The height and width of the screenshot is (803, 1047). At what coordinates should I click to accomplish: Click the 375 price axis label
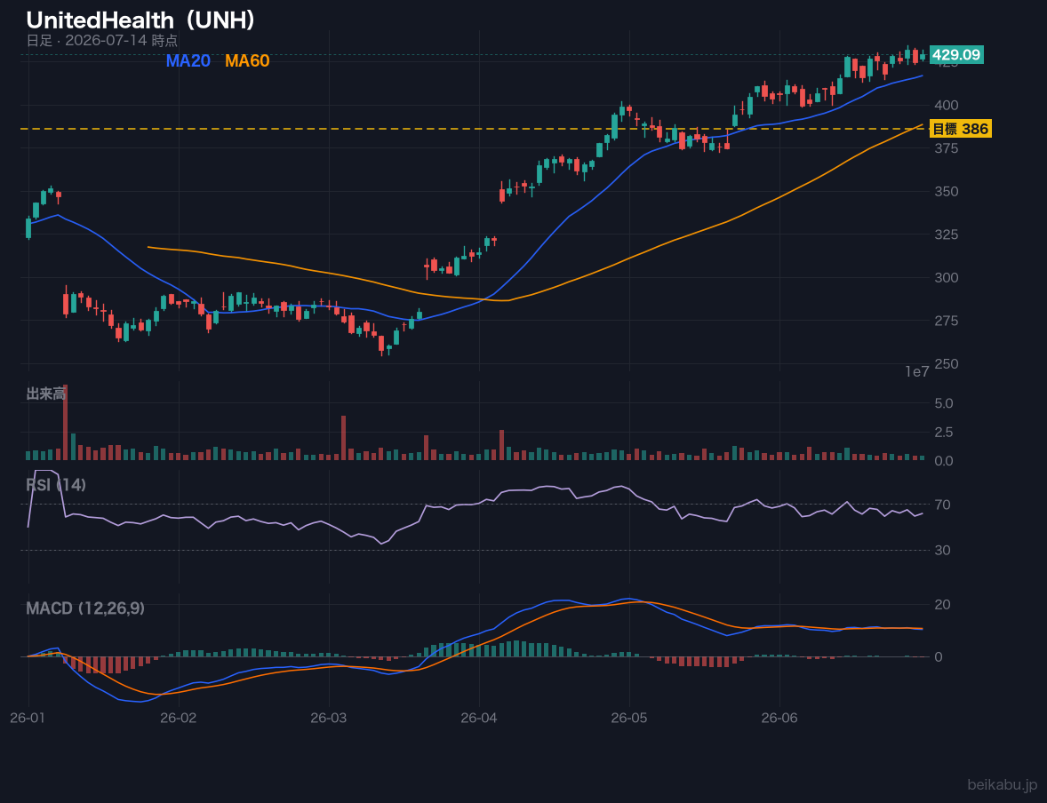point(947,148)
